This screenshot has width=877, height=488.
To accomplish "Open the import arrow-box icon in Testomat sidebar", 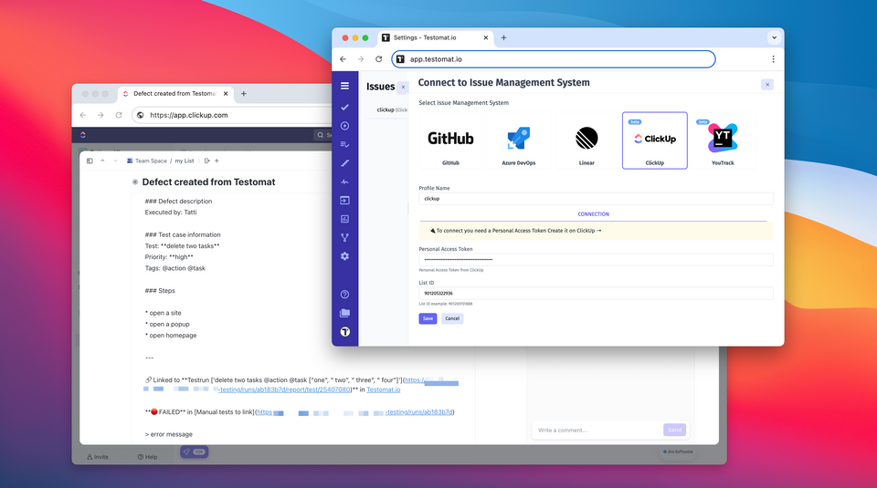I will (x=344, y=200).
